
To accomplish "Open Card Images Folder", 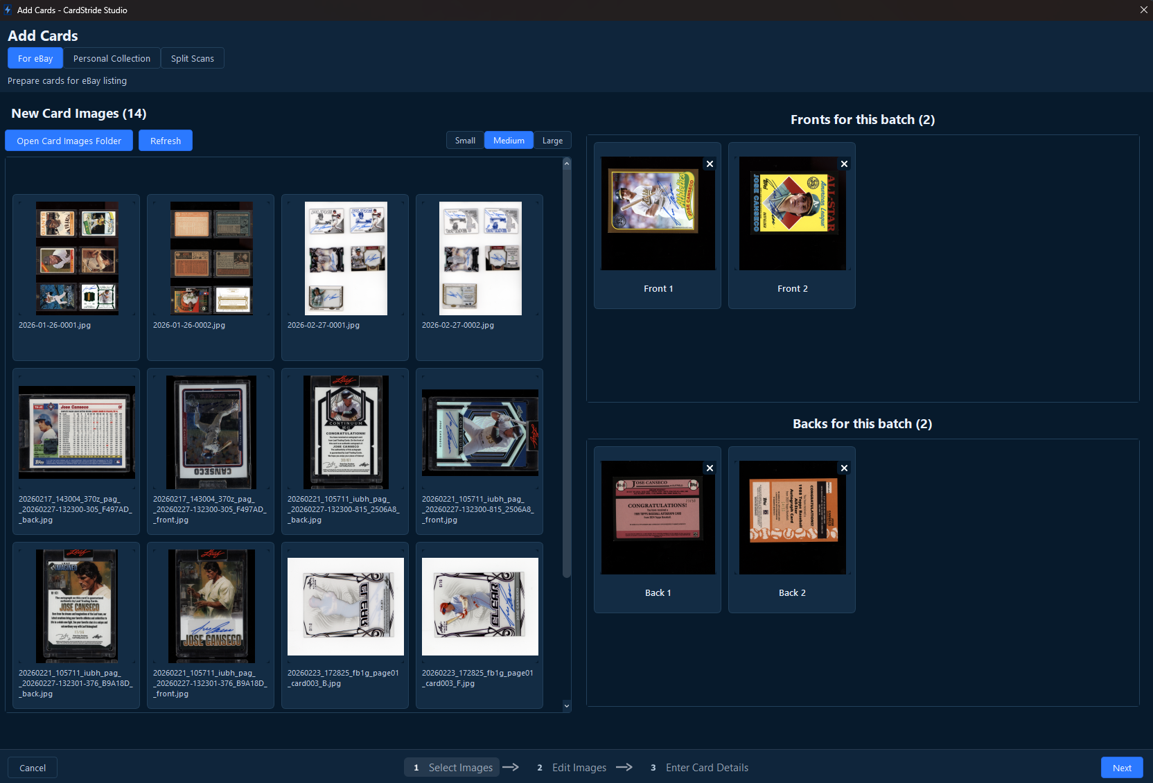I will coord(69,141).
